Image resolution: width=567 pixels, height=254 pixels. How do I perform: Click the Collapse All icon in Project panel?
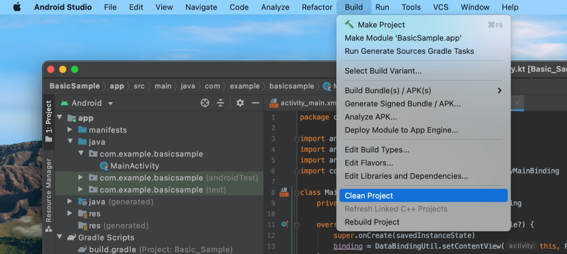click(220, 103)
